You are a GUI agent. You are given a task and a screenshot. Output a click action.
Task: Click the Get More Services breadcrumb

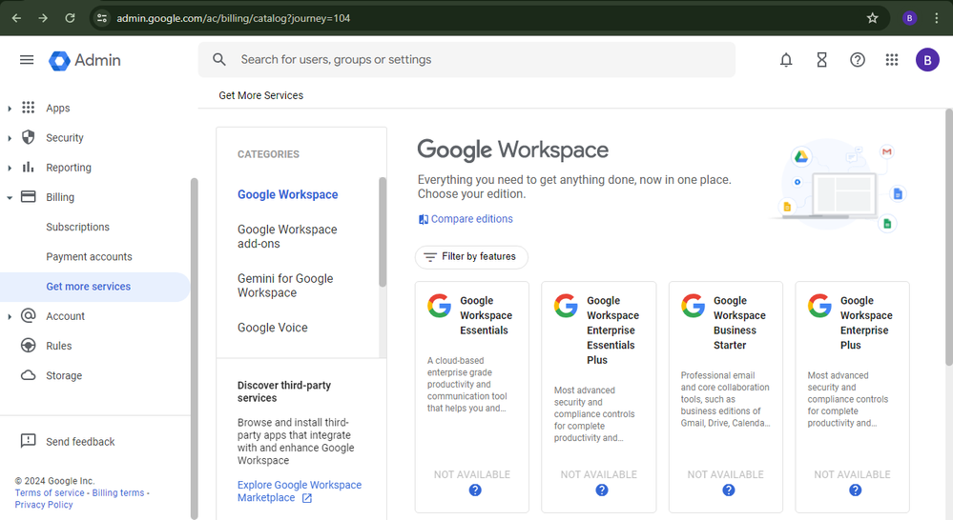(260, 95)
